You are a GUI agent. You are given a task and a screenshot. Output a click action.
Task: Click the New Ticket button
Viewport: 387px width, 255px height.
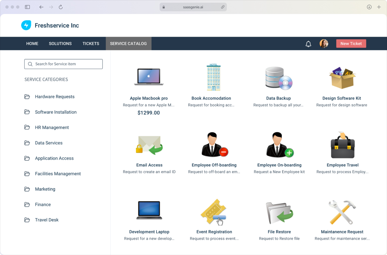351,44
